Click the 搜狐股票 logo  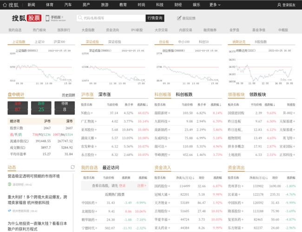coord(26,18)
